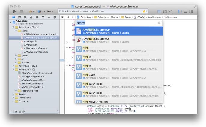The image size is (206, 127).
Task: Expand the Assets group
Action: [13, 94]
